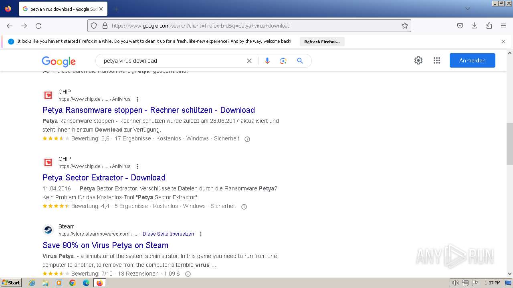Bookmark this page with the star
Viewport: 513px width, 288px height.
pyautogui.click(x=405, y=26)
